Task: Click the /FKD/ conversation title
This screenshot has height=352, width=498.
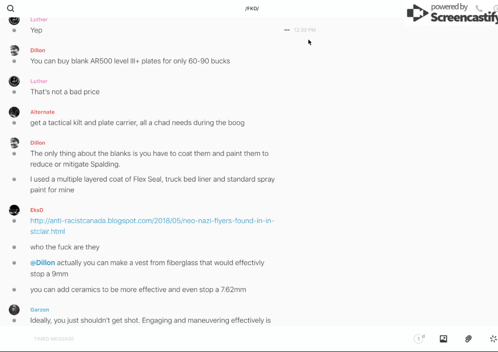Action: tap(252, 9)
